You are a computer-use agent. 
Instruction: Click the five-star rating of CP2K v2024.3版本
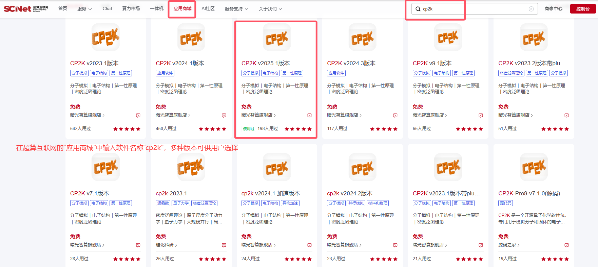click(384, 129)
